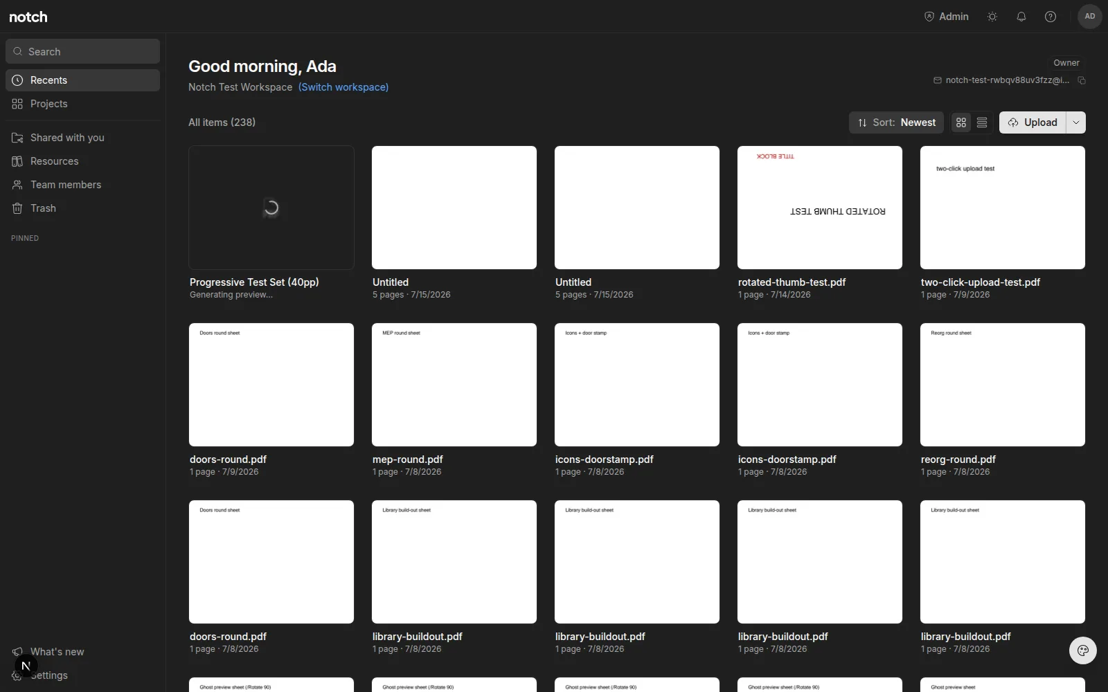Click the Progressive Test Set (40pp) title
Viewport: 1108px width, 692px height.
pyautogui.click(x=254, y=282)
